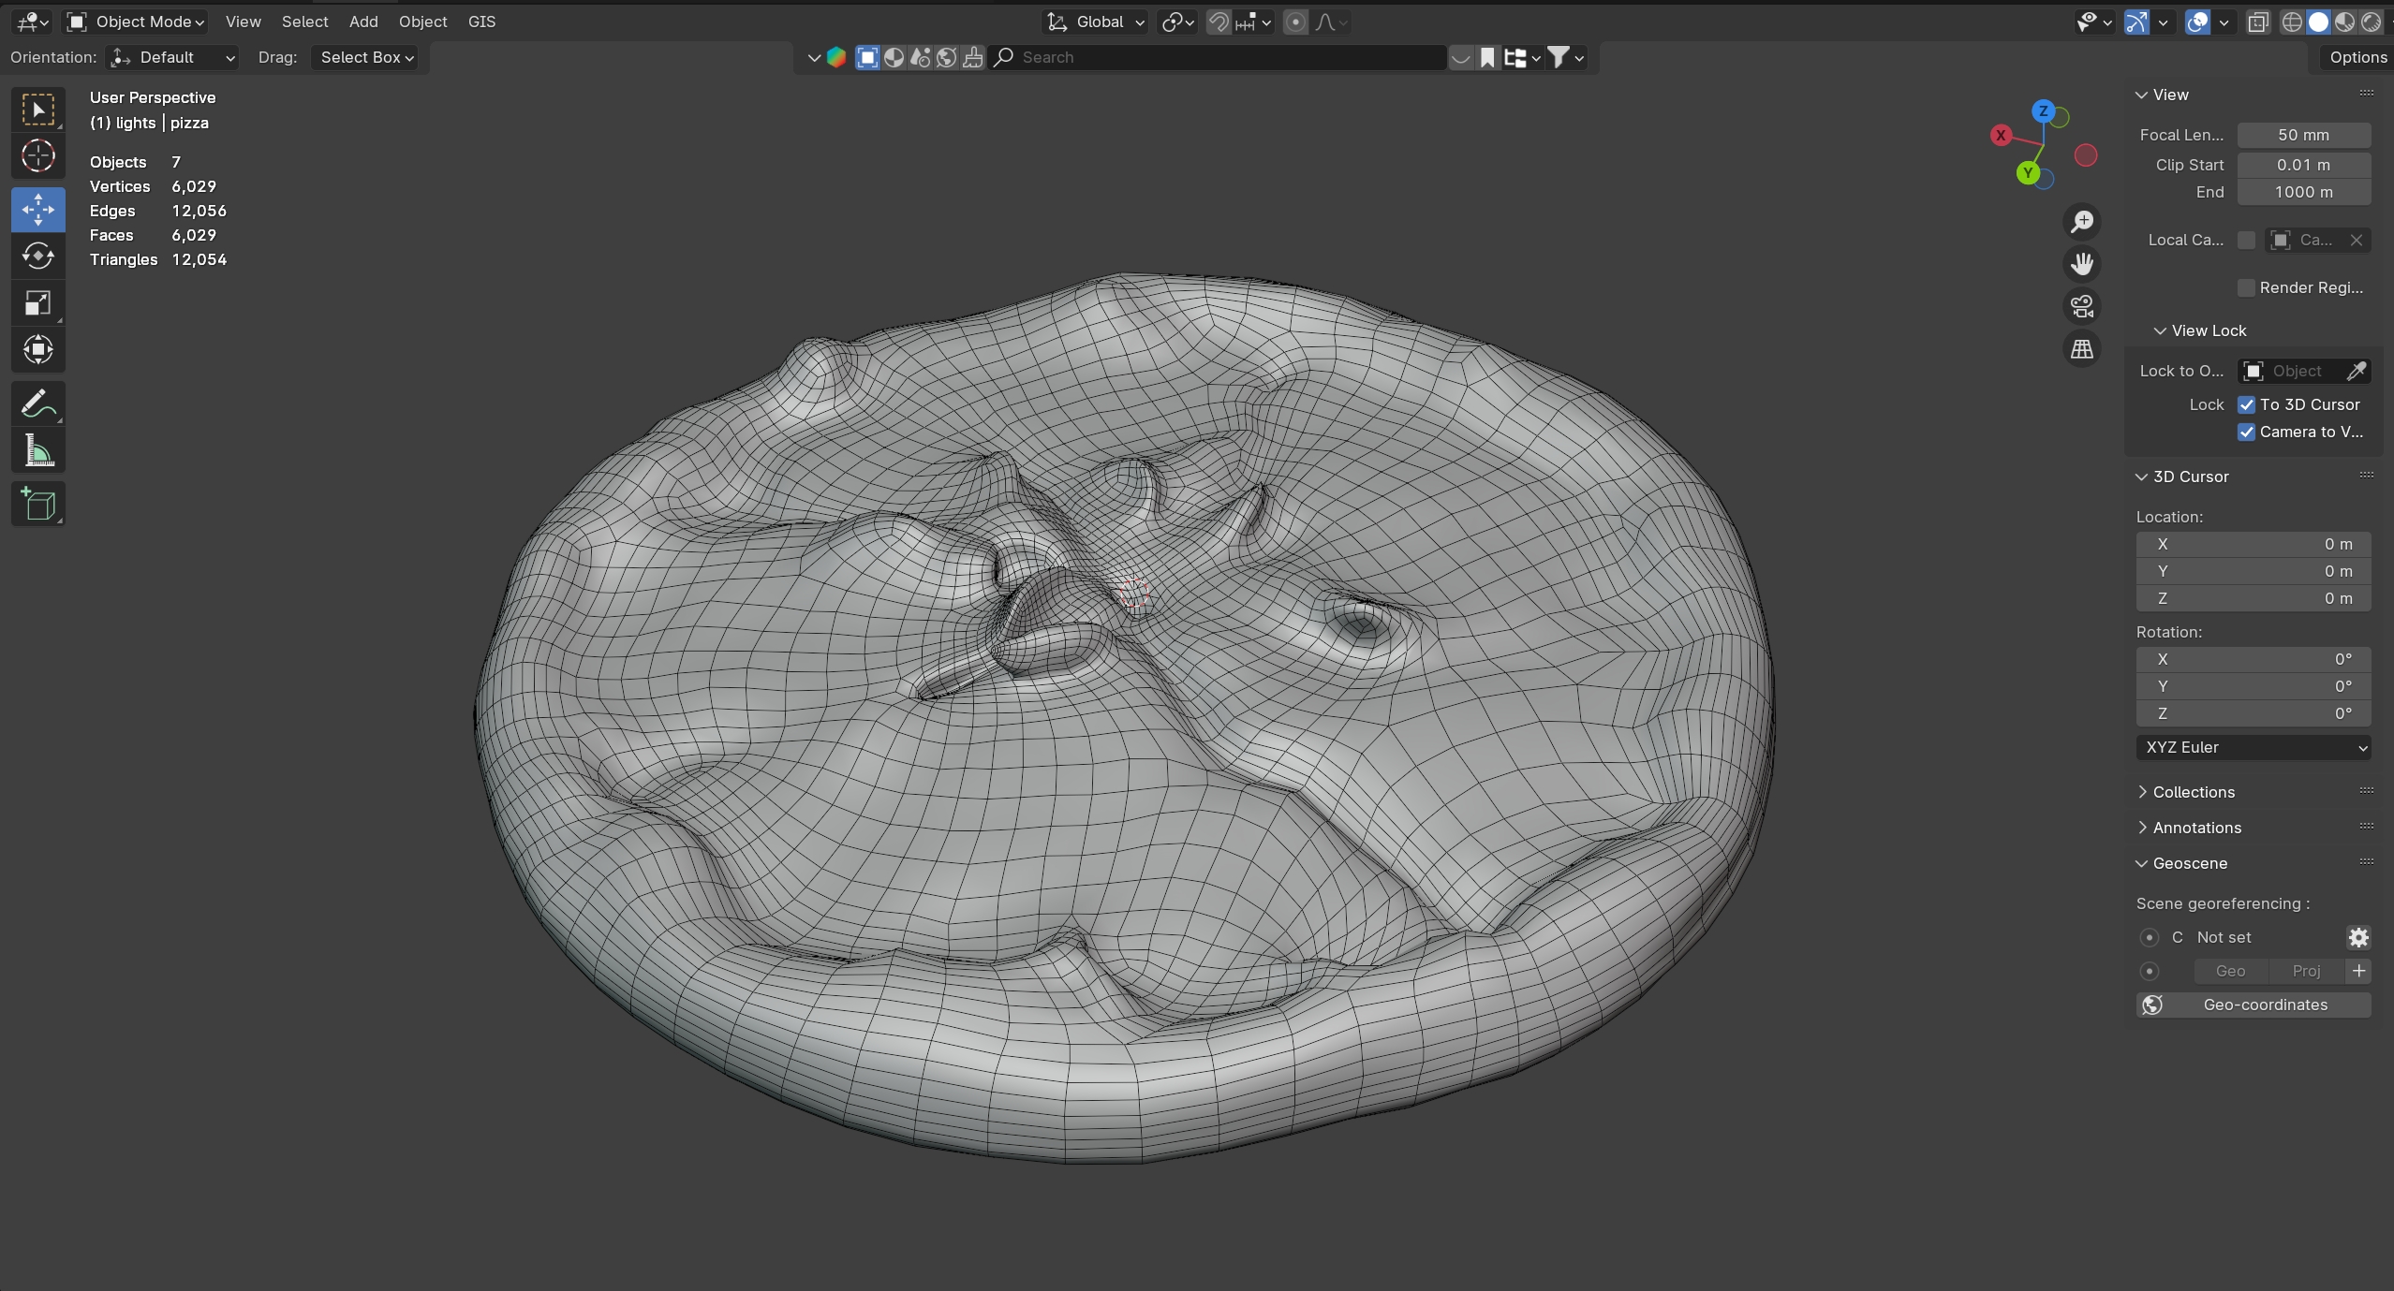
Task: Open the GIS menu
Action: (481, 22)
